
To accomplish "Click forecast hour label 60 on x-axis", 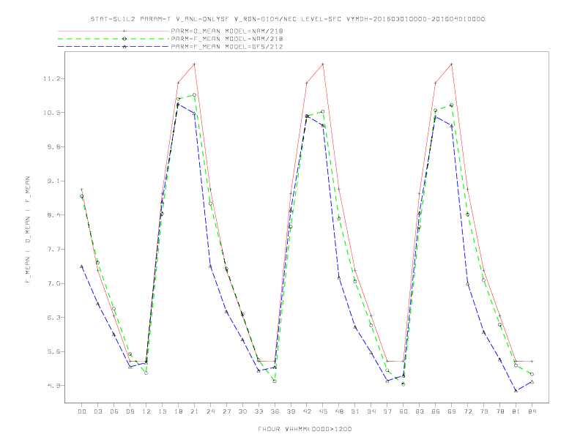I will tap(404, 411).
